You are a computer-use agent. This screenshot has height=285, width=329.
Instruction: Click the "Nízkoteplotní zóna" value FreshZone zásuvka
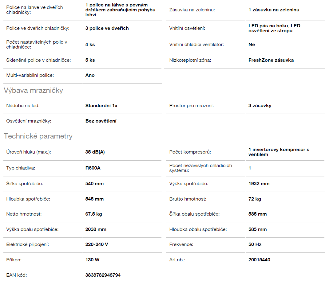click(271, 60)
